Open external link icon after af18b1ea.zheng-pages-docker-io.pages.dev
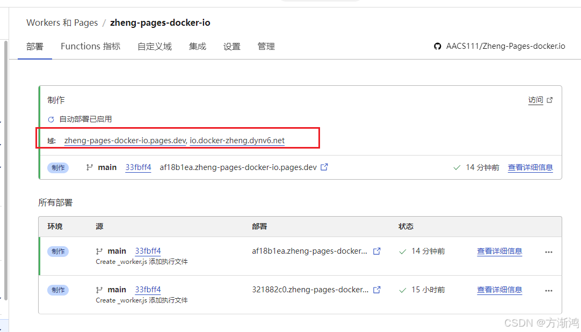581x332 pixels. 324,167
